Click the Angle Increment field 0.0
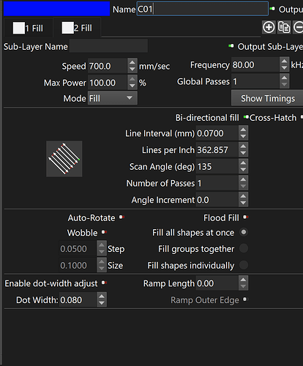 [x=217, y=200]
